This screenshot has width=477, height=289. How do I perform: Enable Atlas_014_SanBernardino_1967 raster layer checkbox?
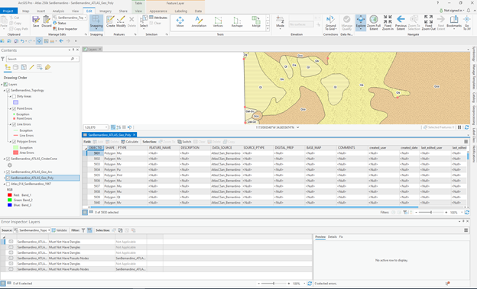tap(8, 184)
